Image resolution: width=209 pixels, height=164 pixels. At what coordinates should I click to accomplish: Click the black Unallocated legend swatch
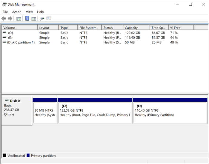coord(4,155)
